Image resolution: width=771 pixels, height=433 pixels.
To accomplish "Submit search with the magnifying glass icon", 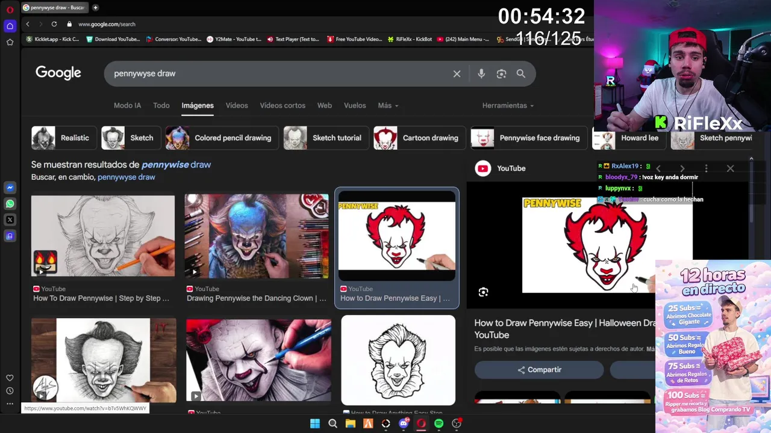I will (521, 73).
